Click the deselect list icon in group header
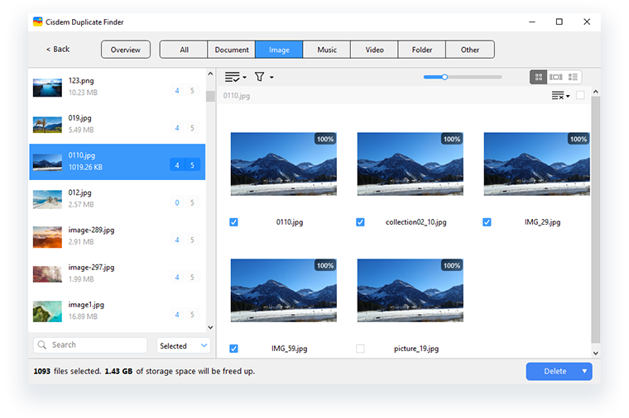Image resolution: width=629 pixels, height=418 pixels. coord(559,96)
